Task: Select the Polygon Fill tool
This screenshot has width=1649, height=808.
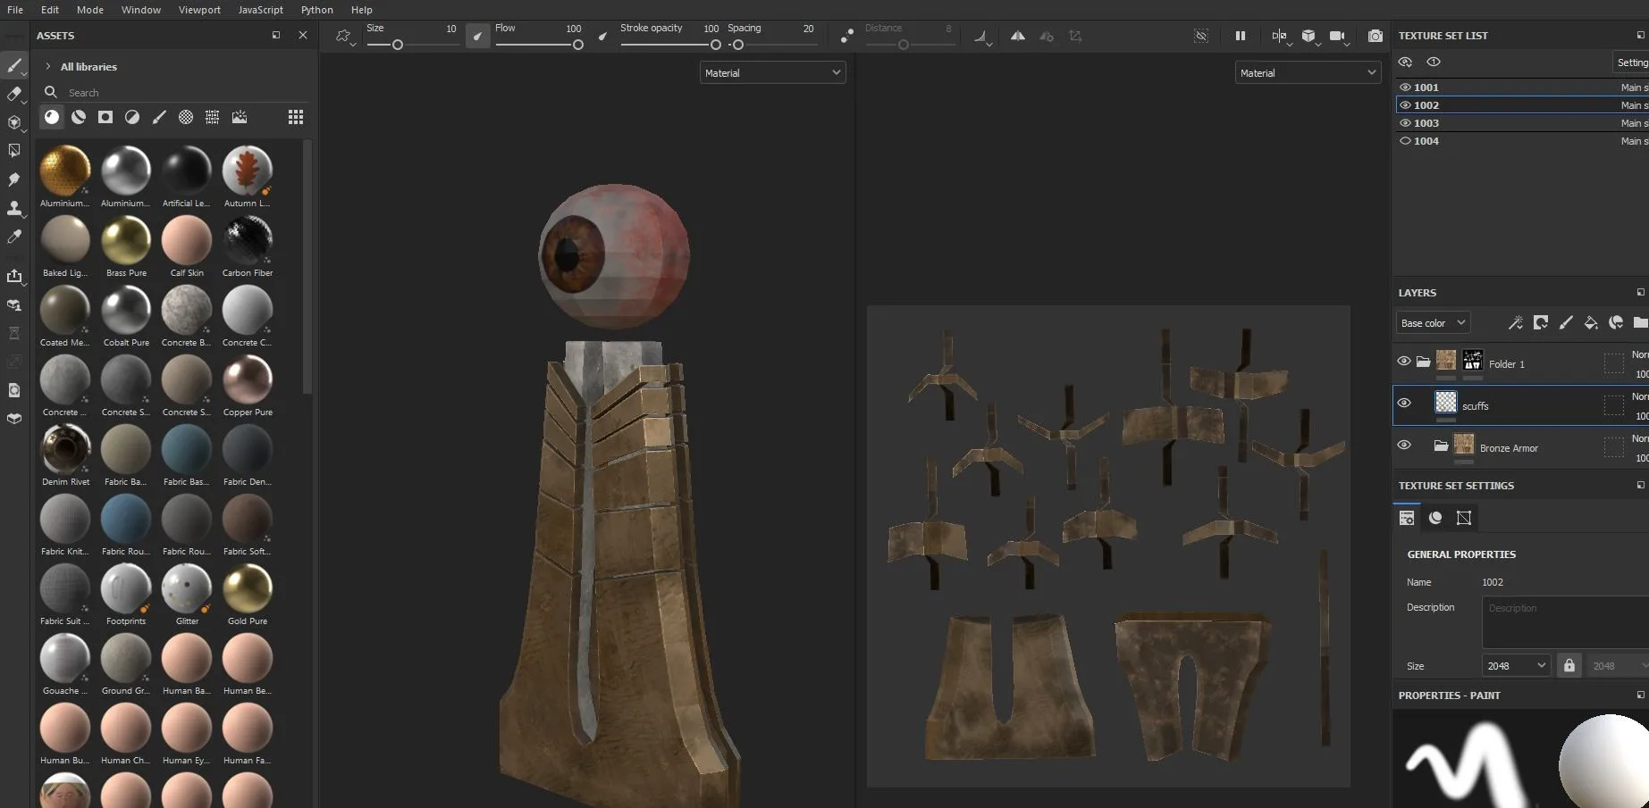Action: pos(14,151)
